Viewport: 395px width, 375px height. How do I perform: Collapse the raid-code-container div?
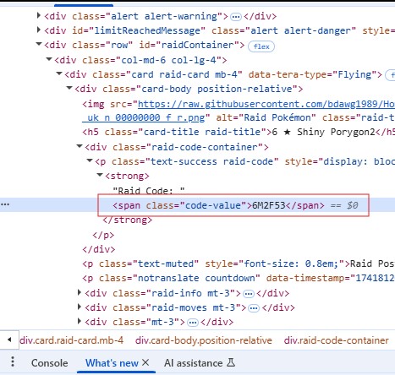pos(80,146)
